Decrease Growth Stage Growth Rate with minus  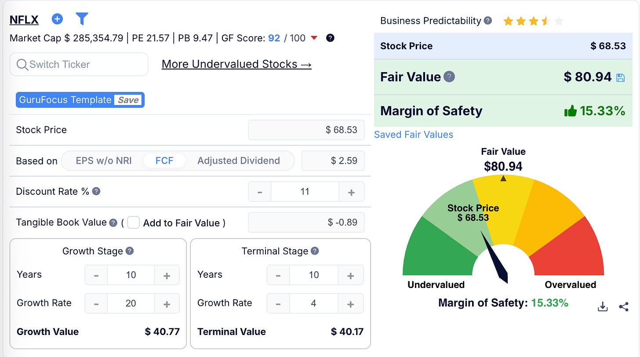click(x=96, y=303)
